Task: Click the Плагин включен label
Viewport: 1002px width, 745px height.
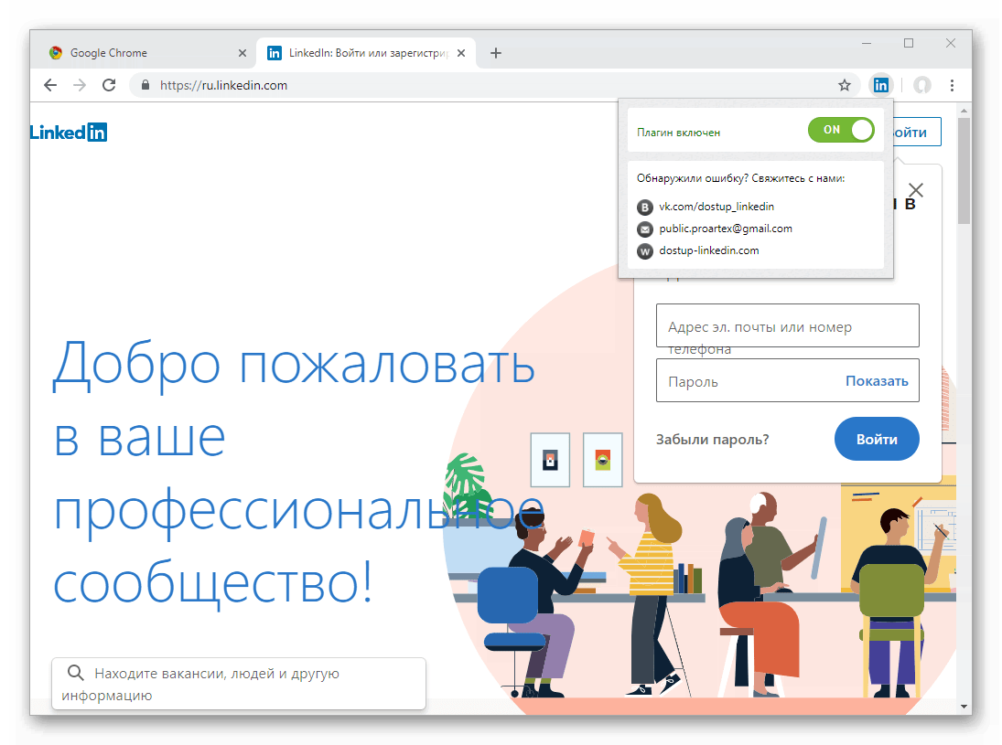Action: click(679, 133)
